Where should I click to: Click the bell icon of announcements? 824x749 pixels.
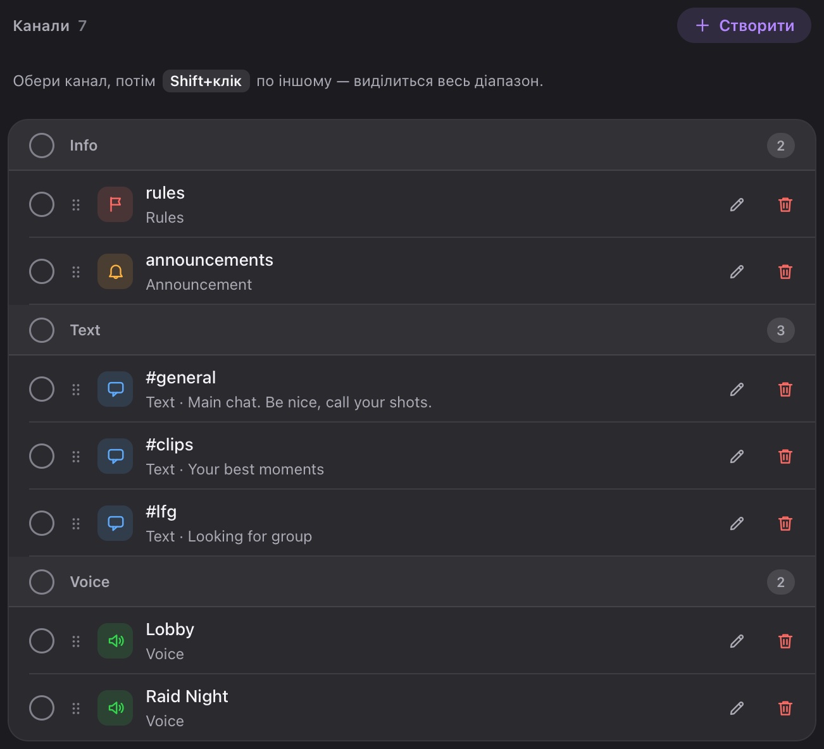coord(115,271)
